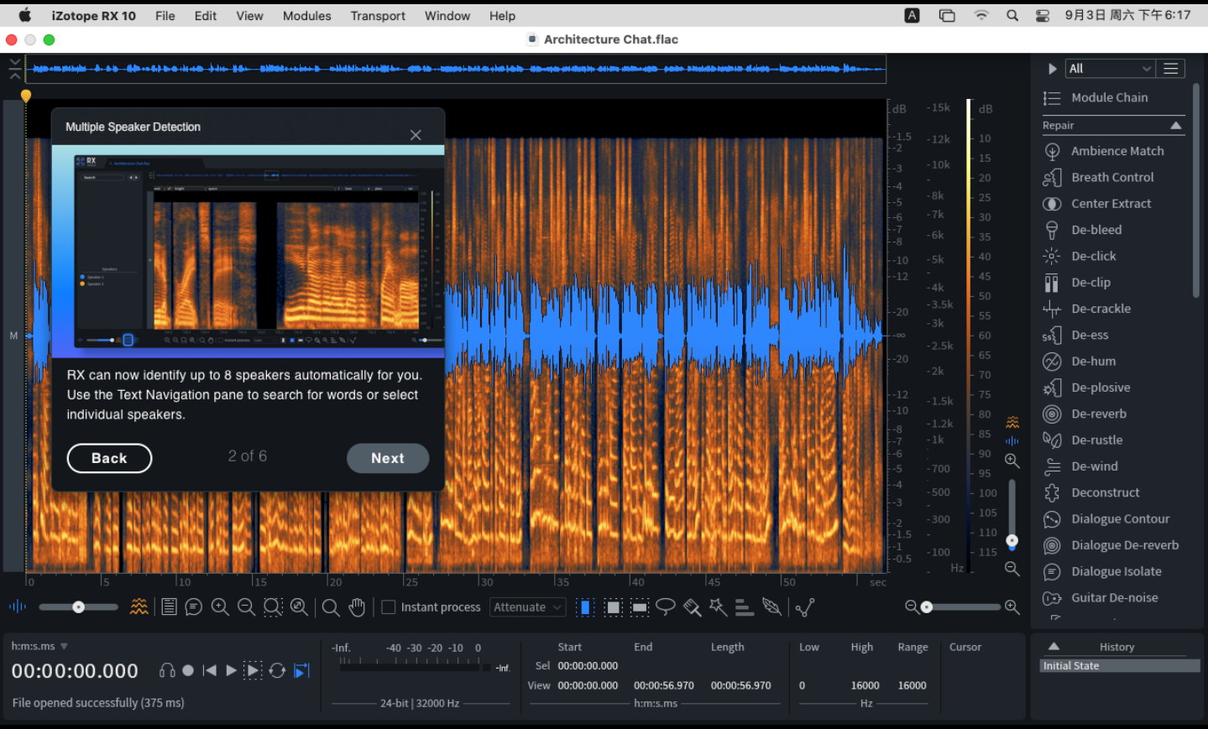Expand the side modules panel arrow

point(1052,69)
